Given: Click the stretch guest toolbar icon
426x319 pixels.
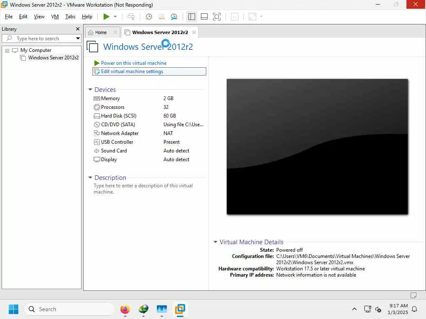Looking at the screenshot, I should pos(253,17).
